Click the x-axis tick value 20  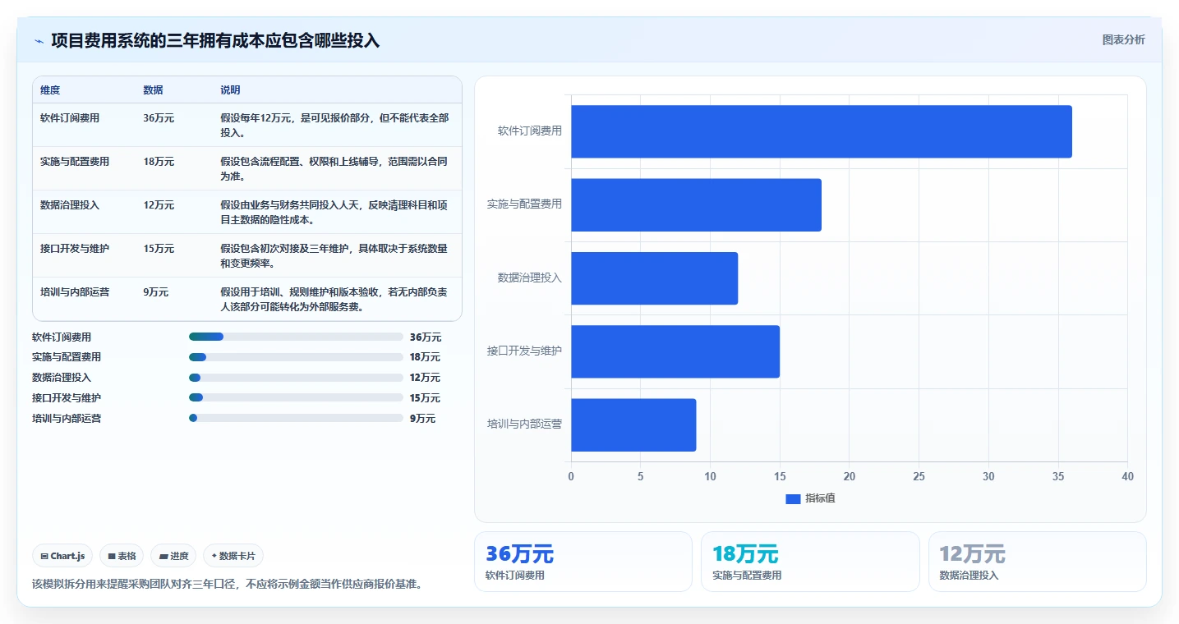coord(850,477)
